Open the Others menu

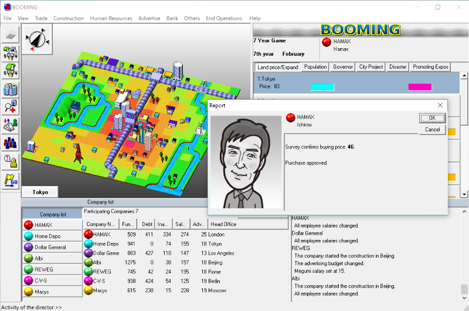click(192, 18)
